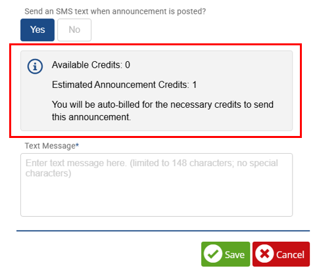Focus the Text Message input area
The image size is (315, 270).
pos(157,185)
